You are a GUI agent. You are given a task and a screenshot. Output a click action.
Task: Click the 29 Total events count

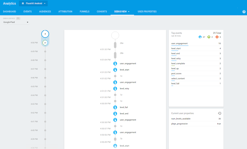point(217,33)
